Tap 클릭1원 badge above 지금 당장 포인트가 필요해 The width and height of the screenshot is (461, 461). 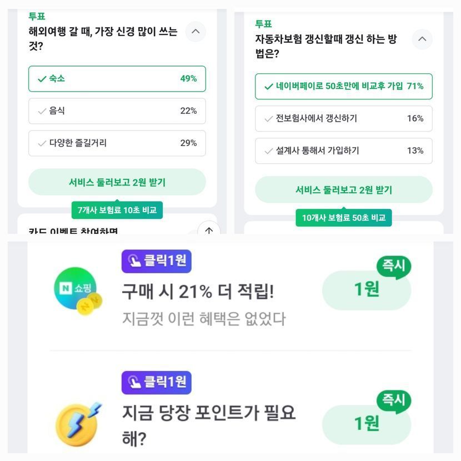(x=156, y=382)
